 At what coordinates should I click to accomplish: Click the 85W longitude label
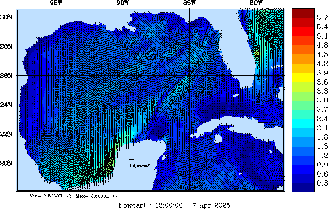tap(190, 3)
